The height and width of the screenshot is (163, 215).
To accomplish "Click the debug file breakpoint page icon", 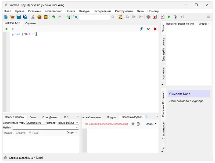I will coord(163,17).
